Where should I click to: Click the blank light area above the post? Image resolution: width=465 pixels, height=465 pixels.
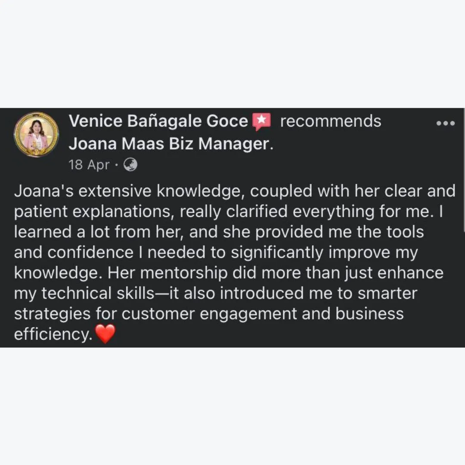tap(232, 53)
